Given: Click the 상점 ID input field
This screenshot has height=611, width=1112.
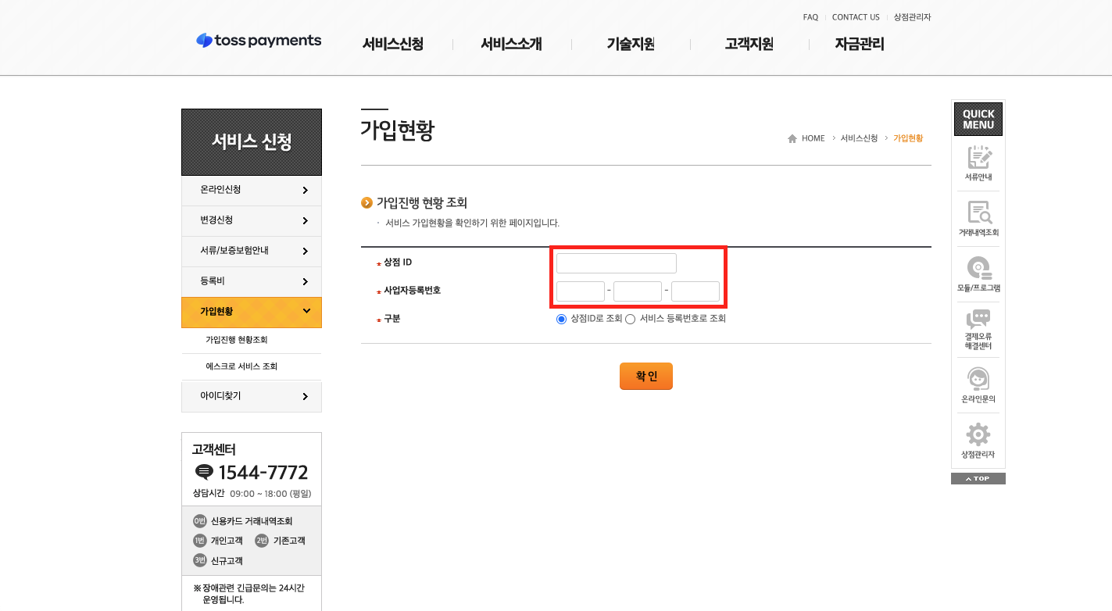Looking at the screenshot, I should (x=616, y=263).
